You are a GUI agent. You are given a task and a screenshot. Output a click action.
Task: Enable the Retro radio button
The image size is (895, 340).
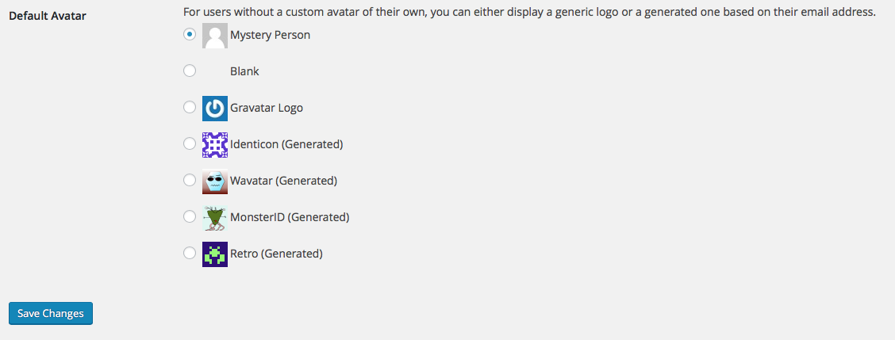click(190, 254)
